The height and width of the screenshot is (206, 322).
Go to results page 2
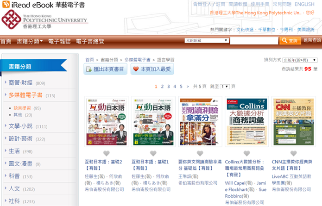point(162,87)
